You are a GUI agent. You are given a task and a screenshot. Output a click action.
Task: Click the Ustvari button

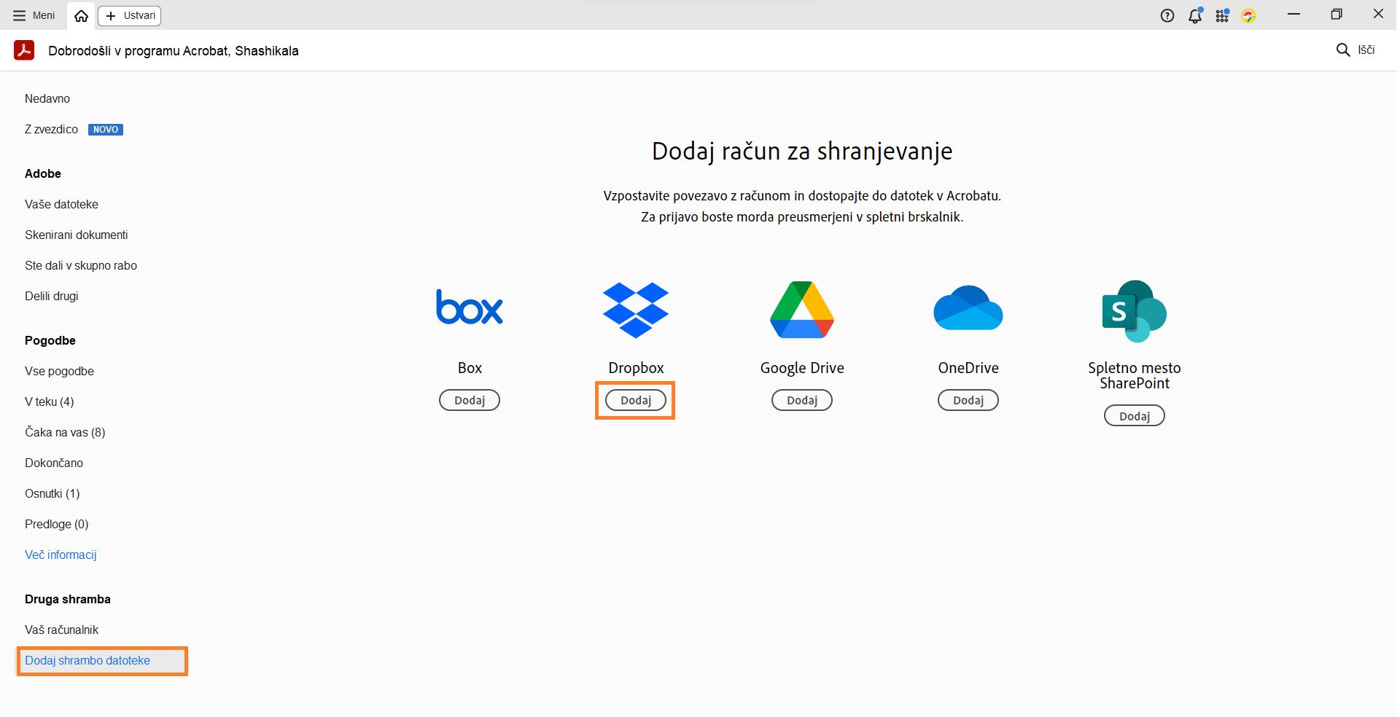point(128,15)
